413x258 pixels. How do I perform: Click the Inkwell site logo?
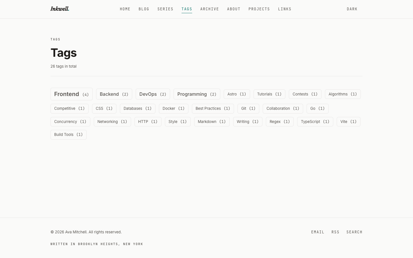[x=60, y=9]
